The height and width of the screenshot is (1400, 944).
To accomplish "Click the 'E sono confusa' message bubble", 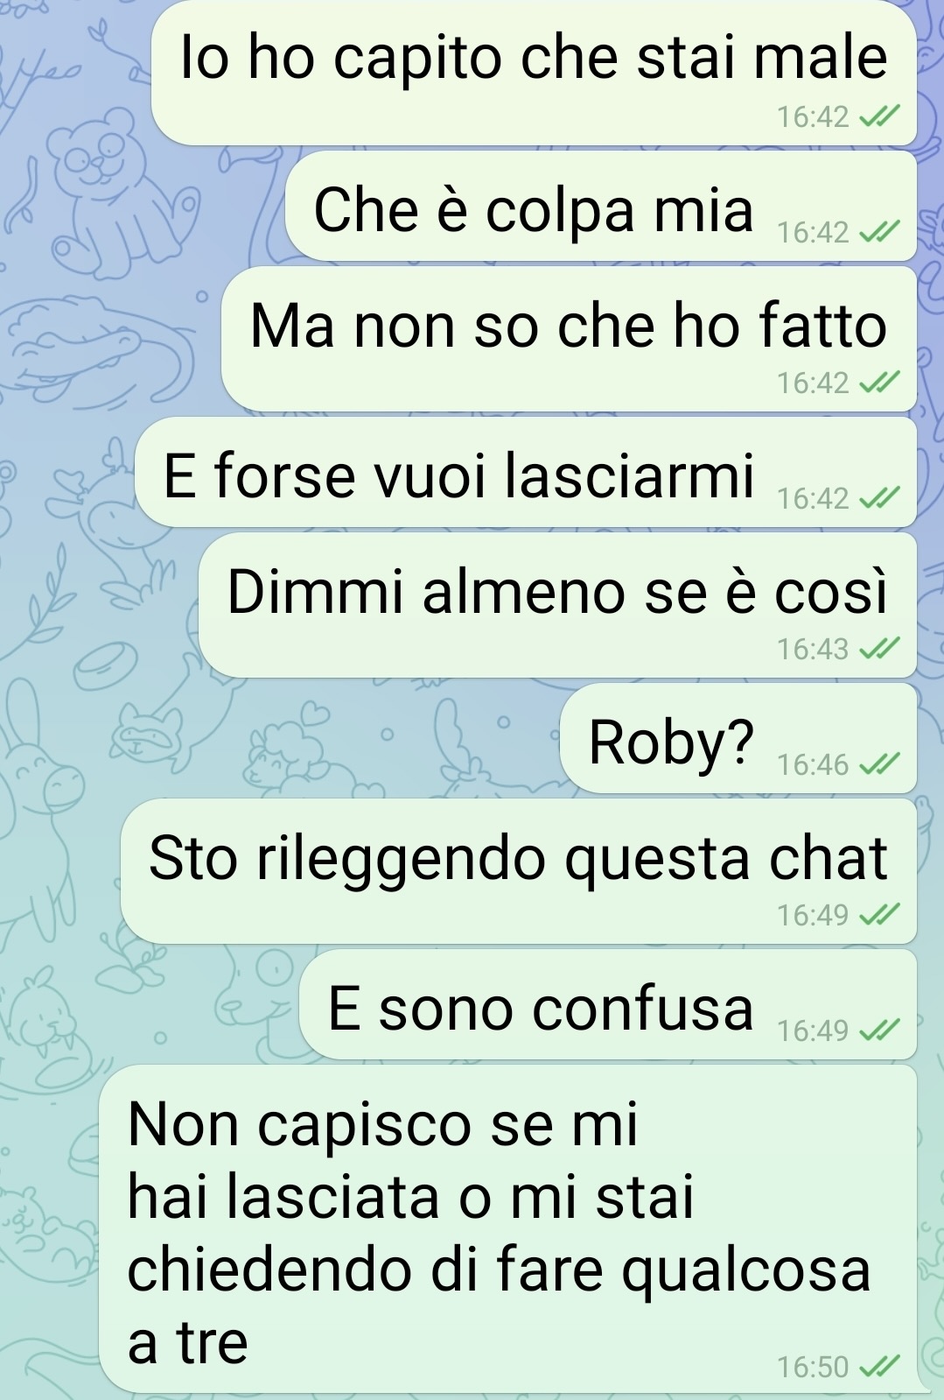I will (608, 1005).
